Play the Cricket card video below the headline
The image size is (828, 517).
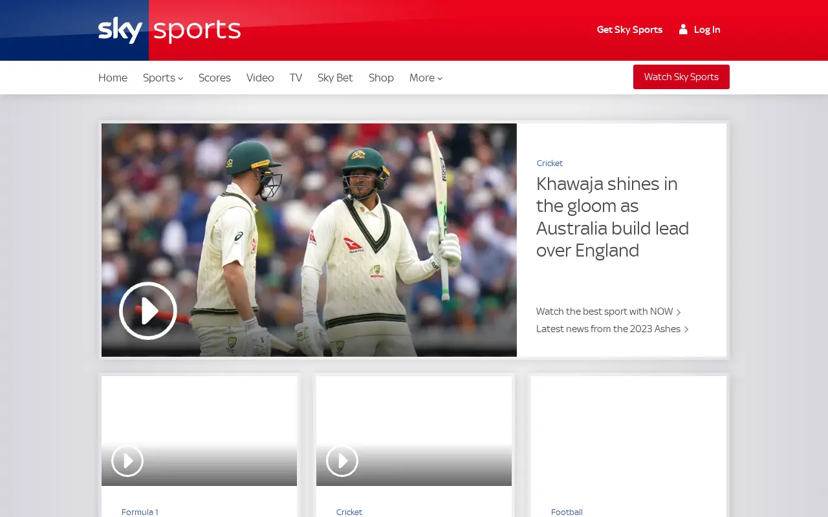342,461
